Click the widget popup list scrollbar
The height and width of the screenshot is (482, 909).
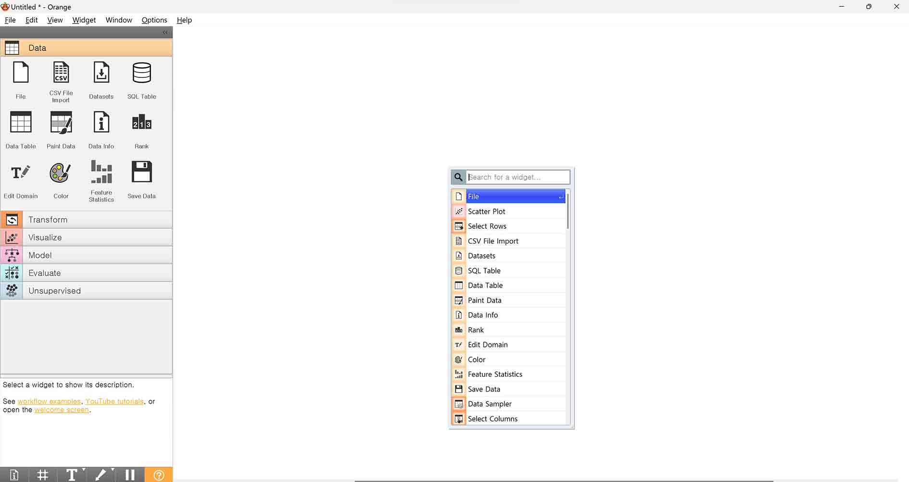[x=568, y=211]
